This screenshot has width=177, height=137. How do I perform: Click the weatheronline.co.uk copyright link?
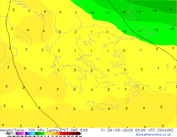point(154,134)
